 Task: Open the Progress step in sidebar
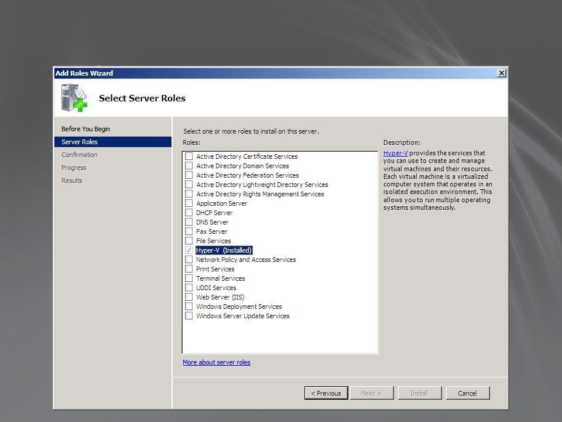[74, 168]
